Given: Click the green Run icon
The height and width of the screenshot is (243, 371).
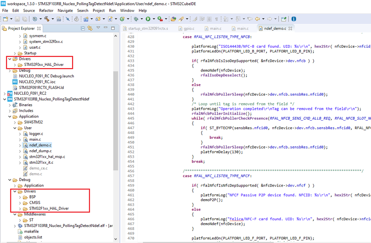Looking at the screenshot, I should (148, 19).
